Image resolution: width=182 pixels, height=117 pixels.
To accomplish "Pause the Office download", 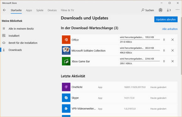I will click(x=164, y=40).
